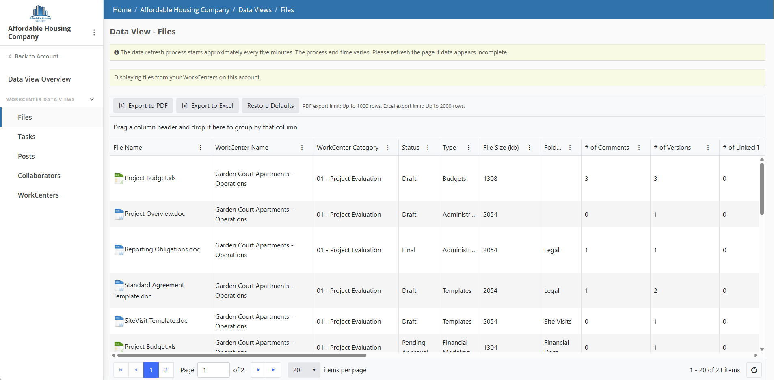The height and width of the screenshot is (380, 774).
Task: Click the Standard Agreement Template.doc file name
Action: (149, 291)
